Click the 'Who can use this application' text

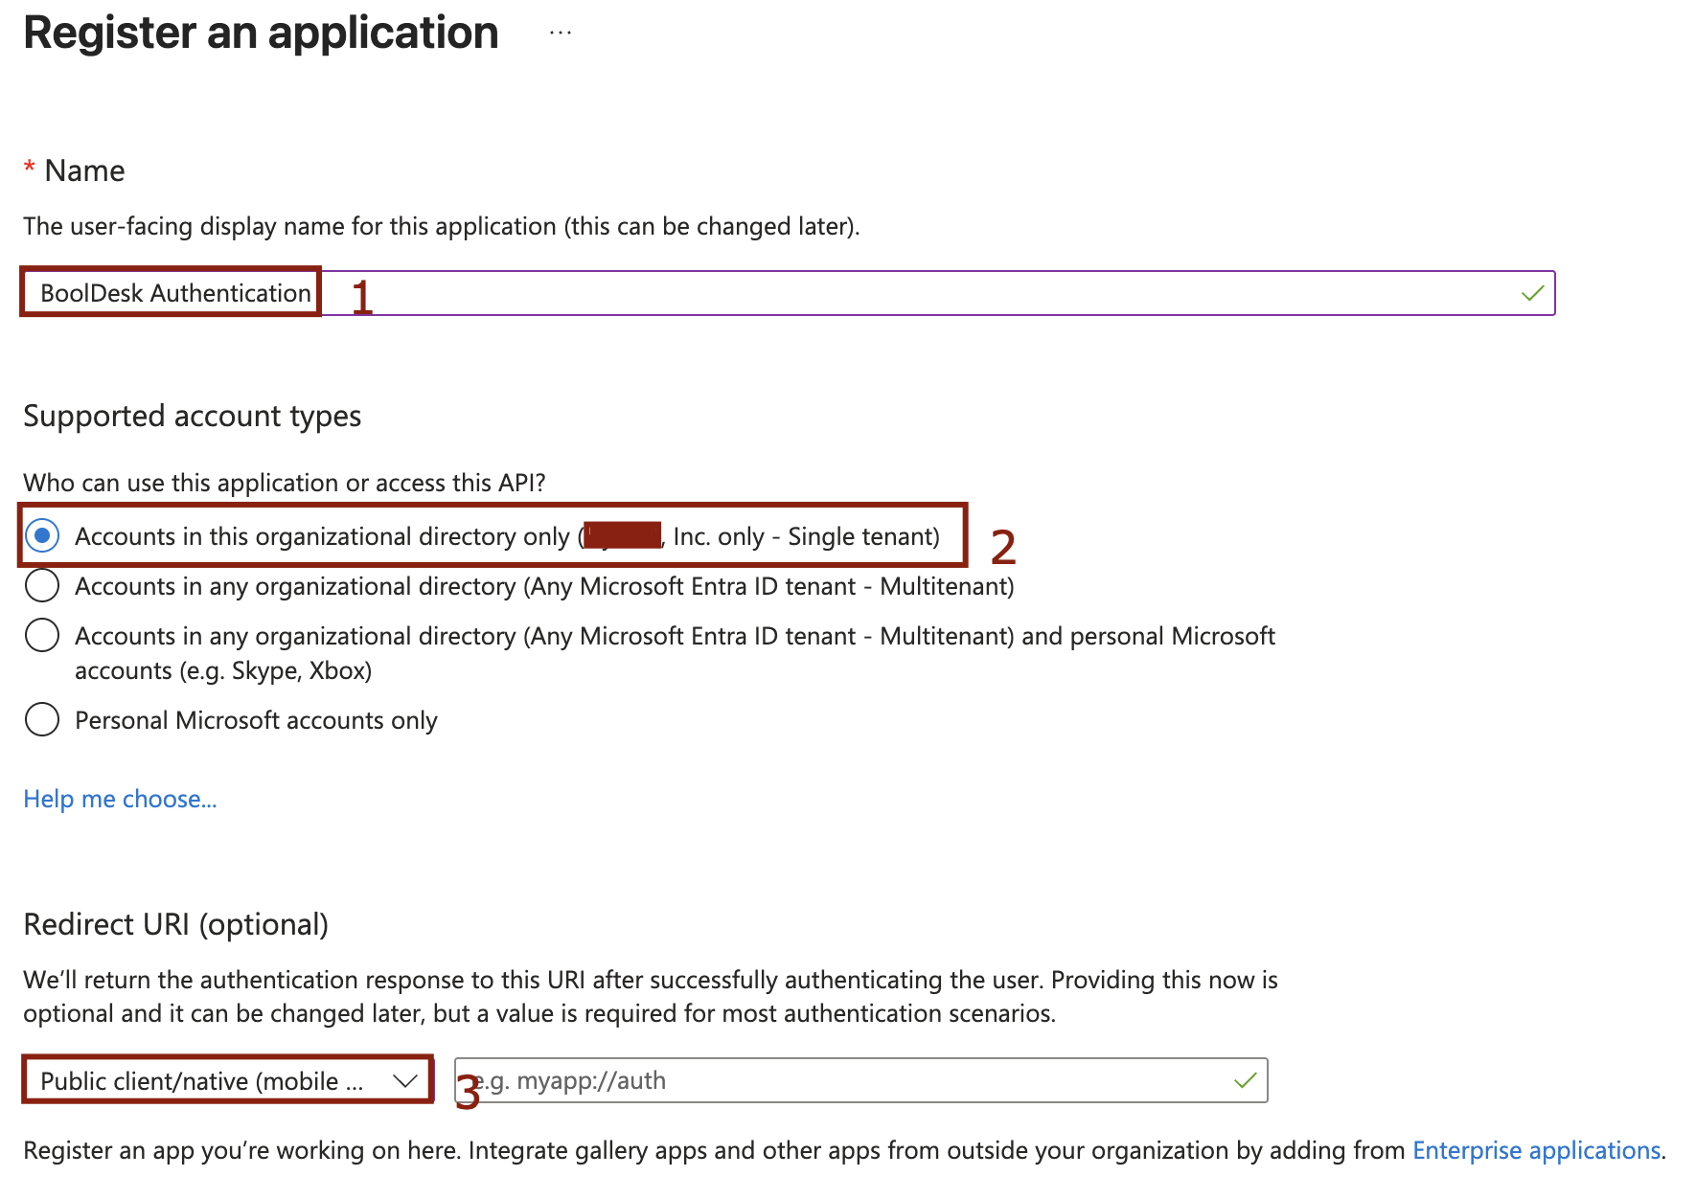pyautogui.click(x=284, y=483)
